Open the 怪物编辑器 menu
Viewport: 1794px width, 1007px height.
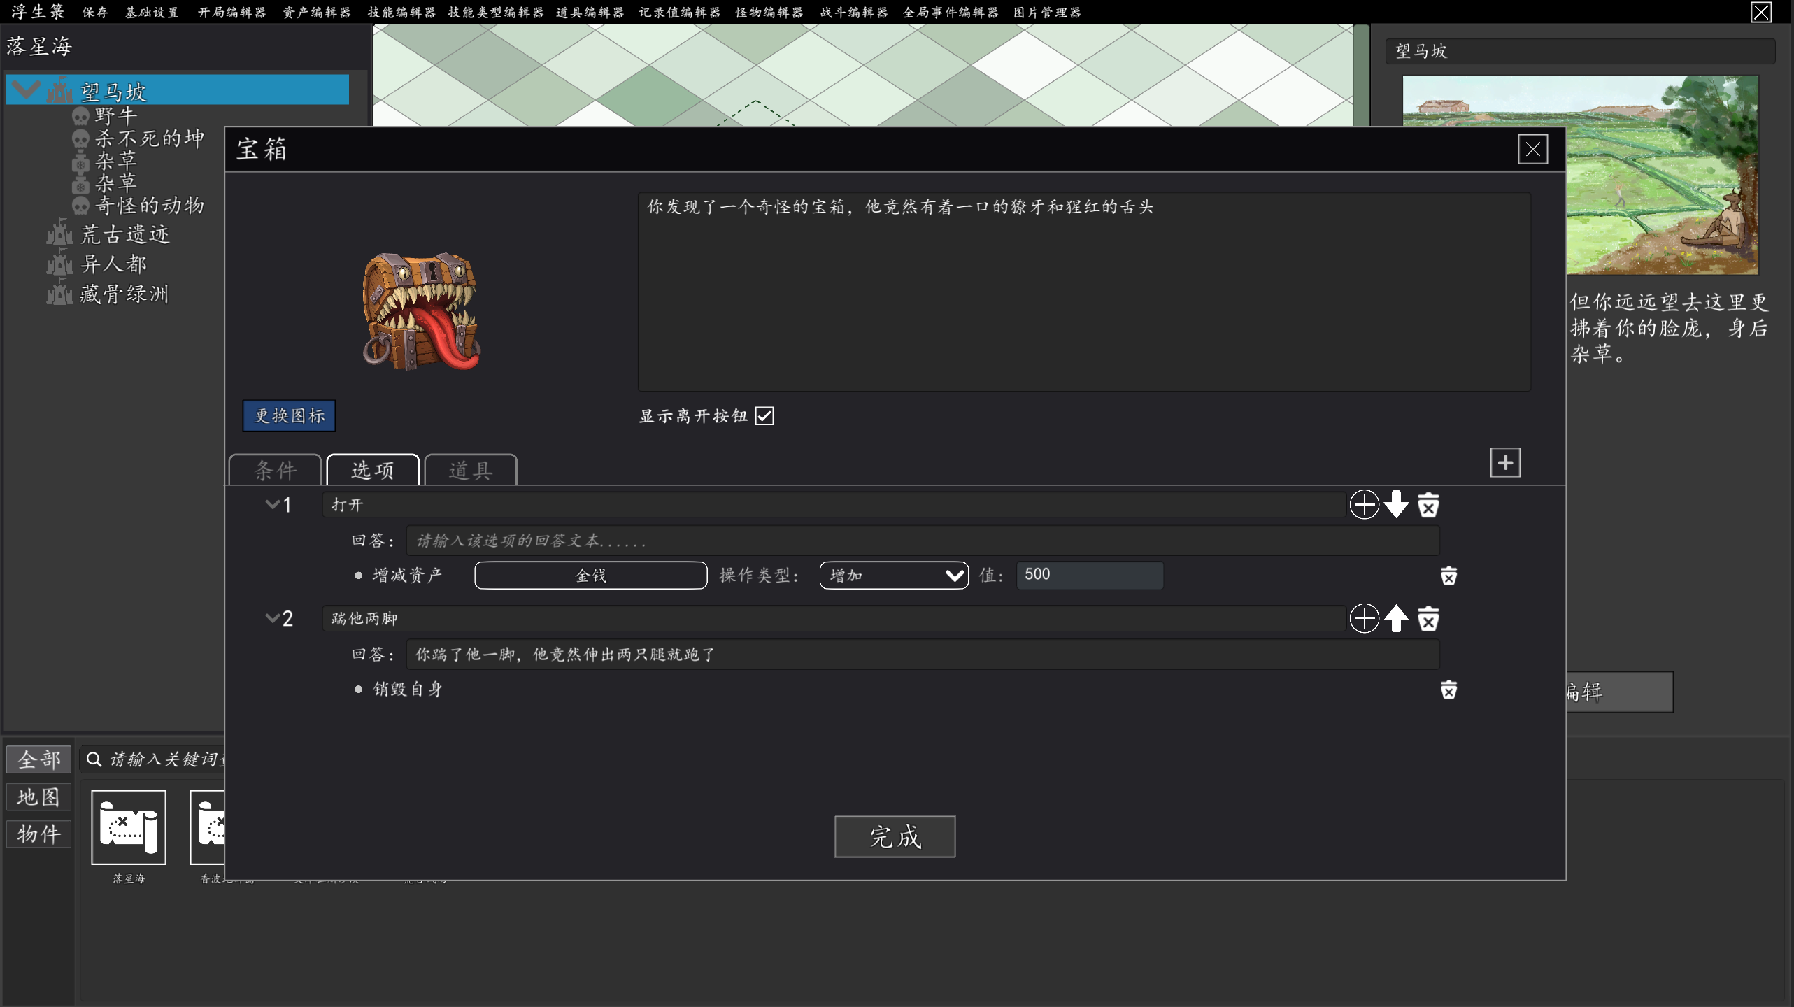point(769,13)
